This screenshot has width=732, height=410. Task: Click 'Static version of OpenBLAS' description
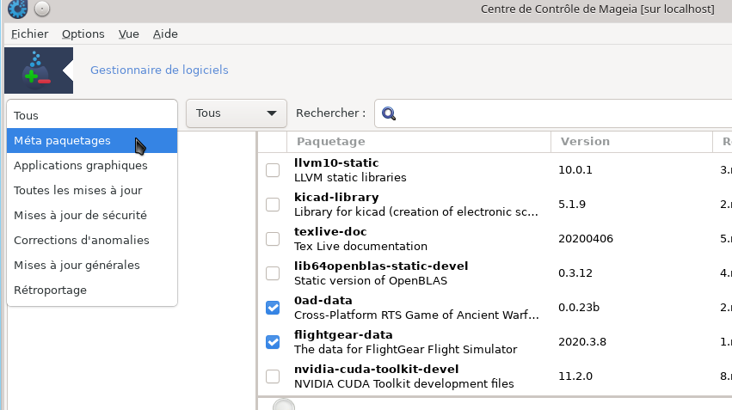click(371, 281)
